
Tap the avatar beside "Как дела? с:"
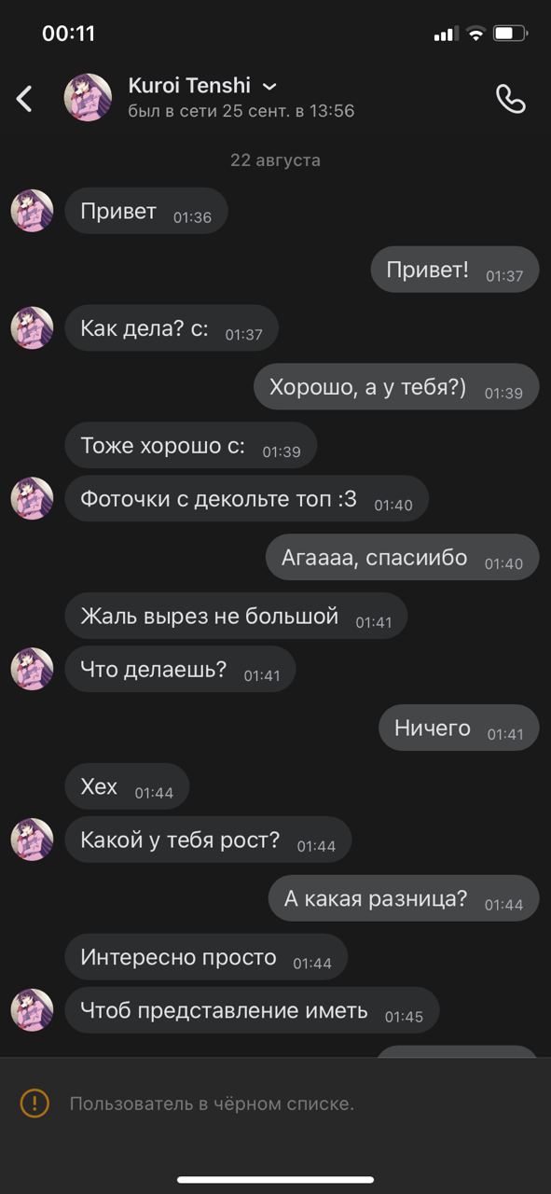pos(32,327)
